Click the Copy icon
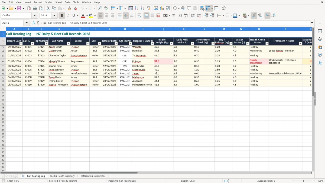The width and height of the screenshot is (325, 183). pyautogui.click(x=54, y=8)
